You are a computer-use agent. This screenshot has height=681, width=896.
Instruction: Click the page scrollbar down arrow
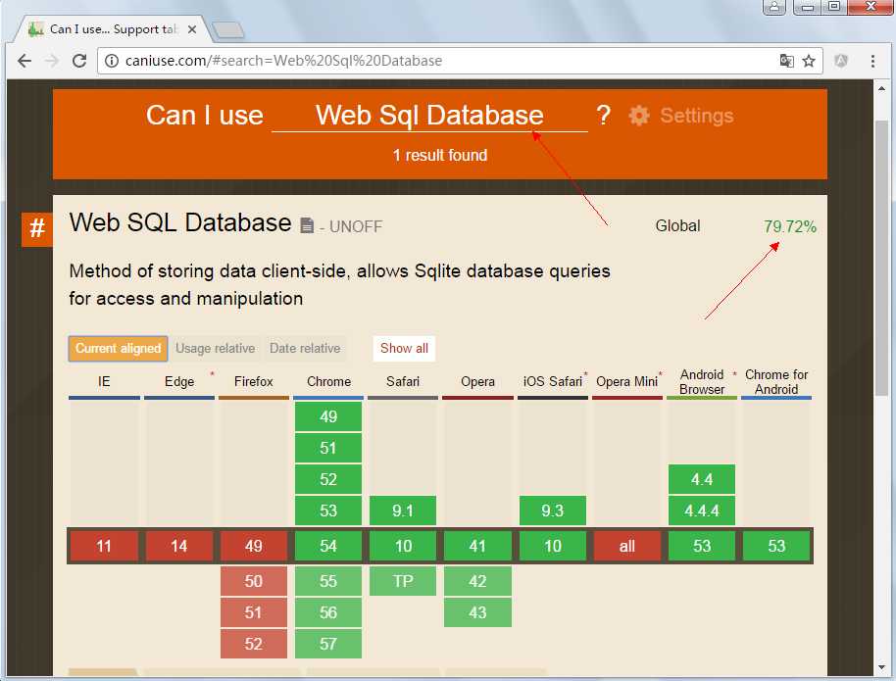881,666
